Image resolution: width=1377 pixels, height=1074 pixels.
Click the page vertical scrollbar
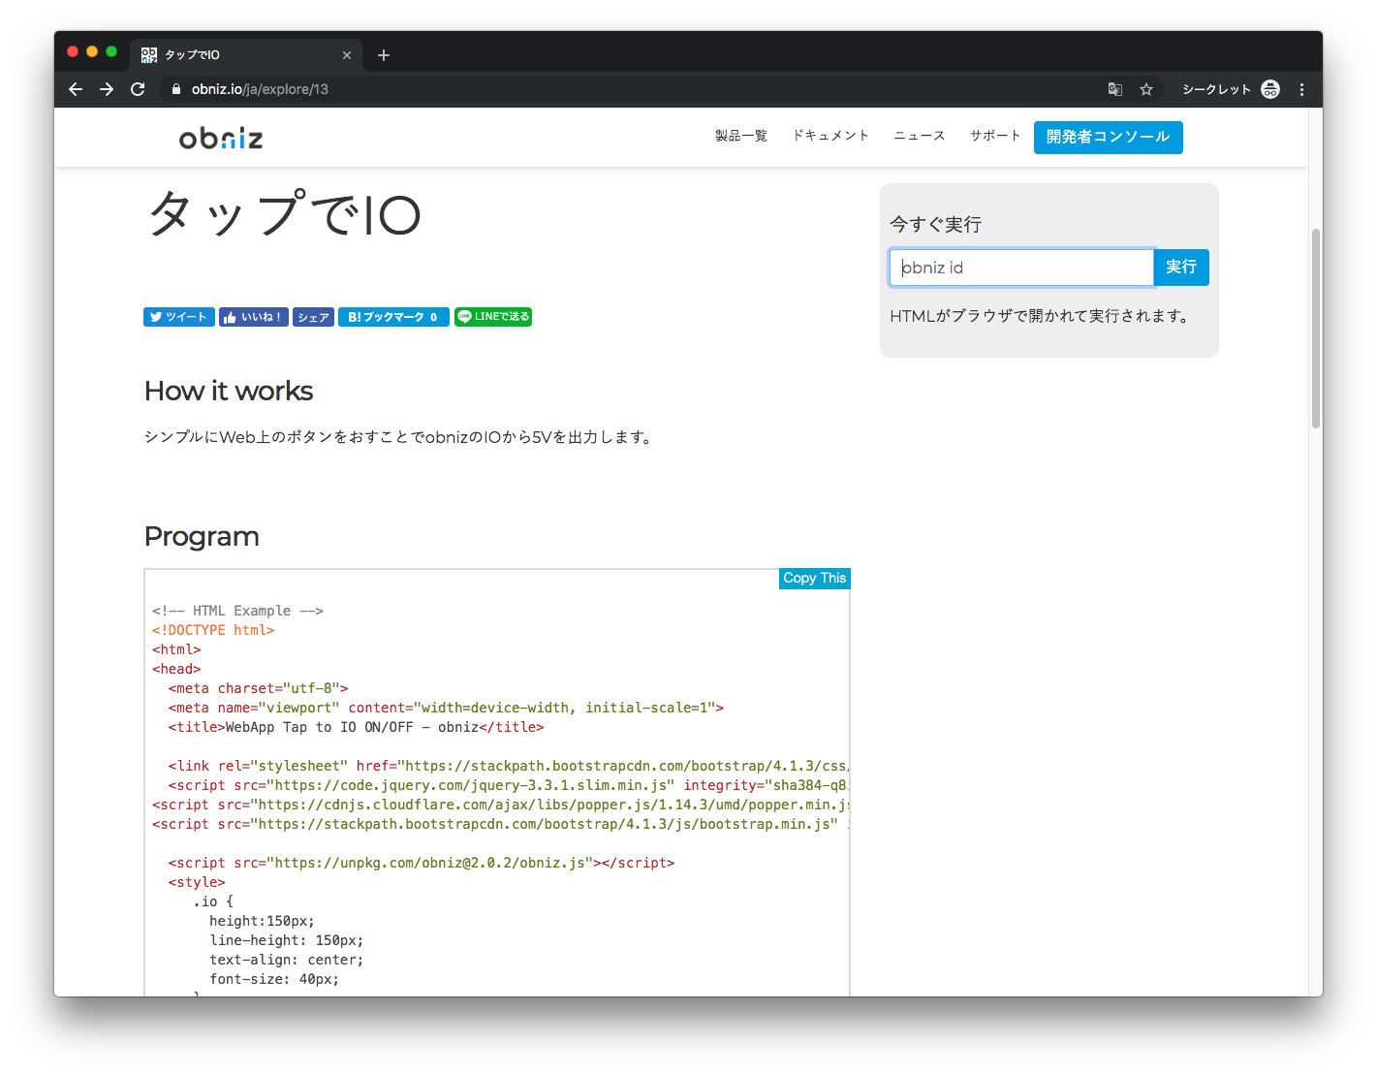(1315, 329)
